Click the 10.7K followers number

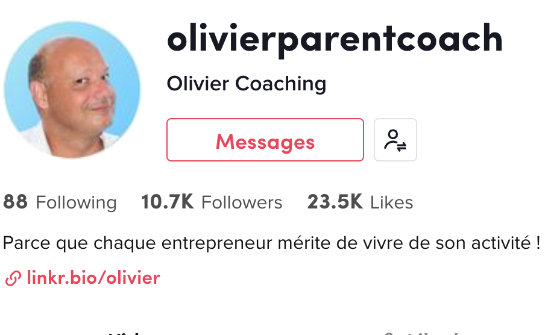click(x=168, y=202)
